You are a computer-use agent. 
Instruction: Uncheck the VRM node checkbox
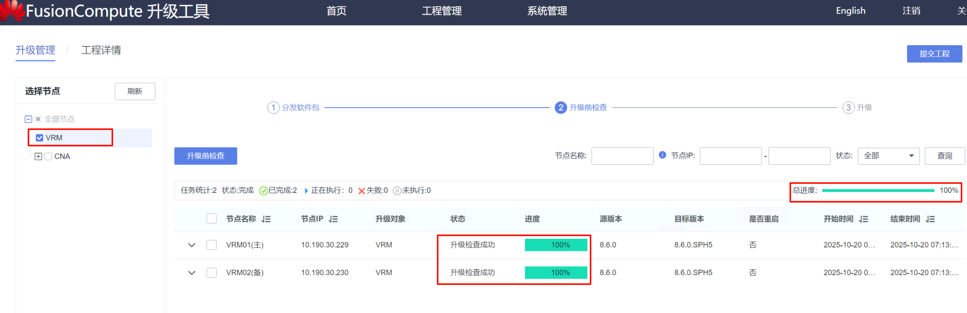pyautogui.click(x=39, y=138)
